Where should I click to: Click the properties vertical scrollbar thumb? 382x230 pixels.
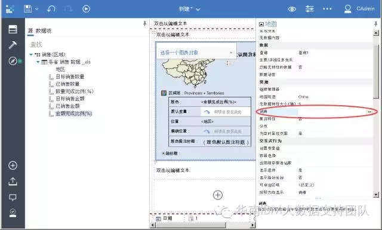376,72
